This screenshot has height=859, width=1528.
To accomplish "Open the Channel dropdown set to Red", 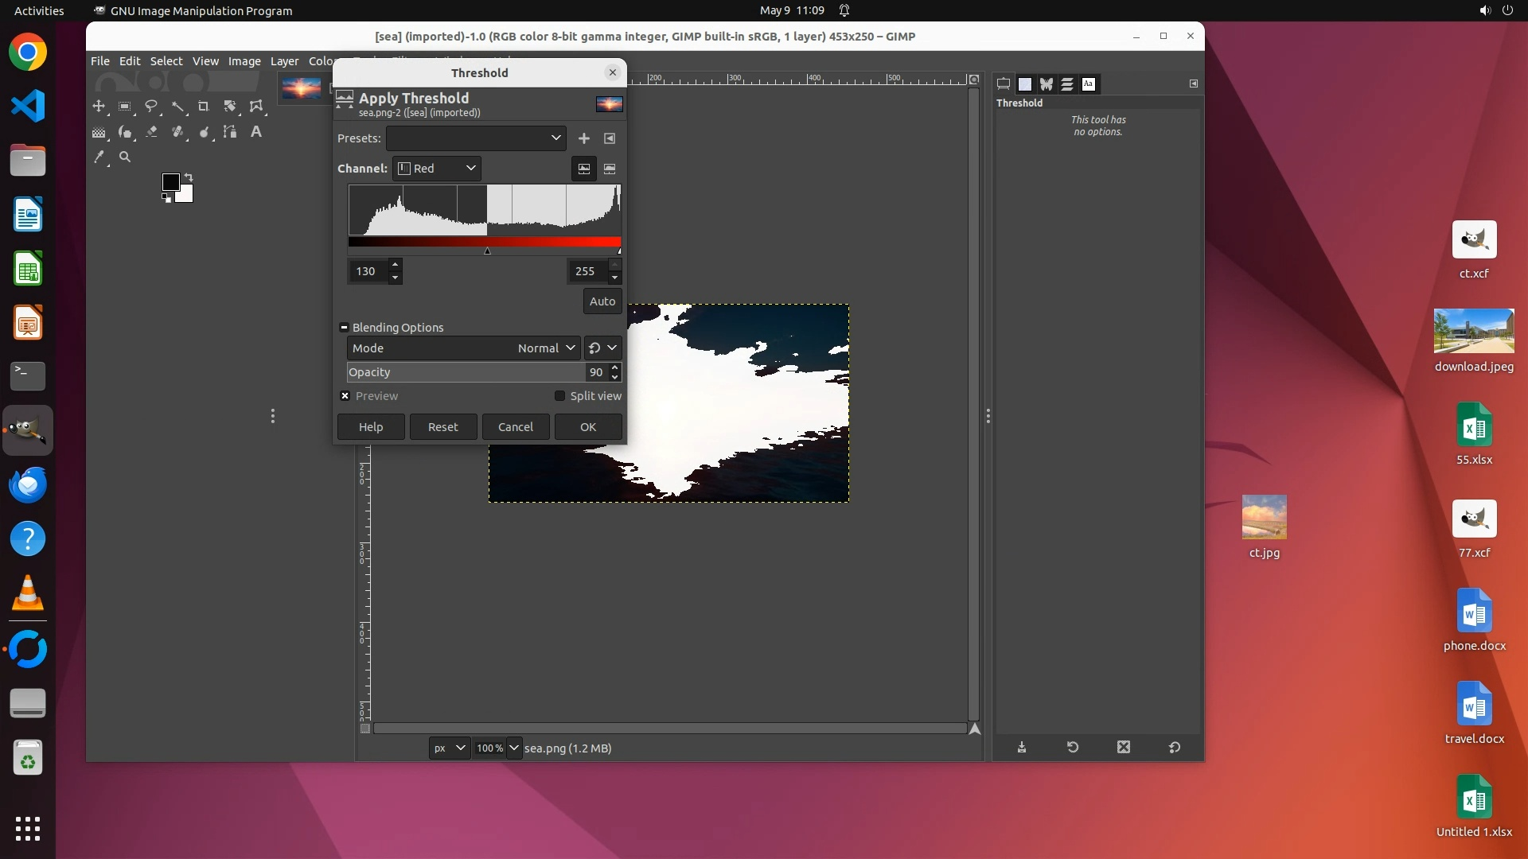I will 437,169.
